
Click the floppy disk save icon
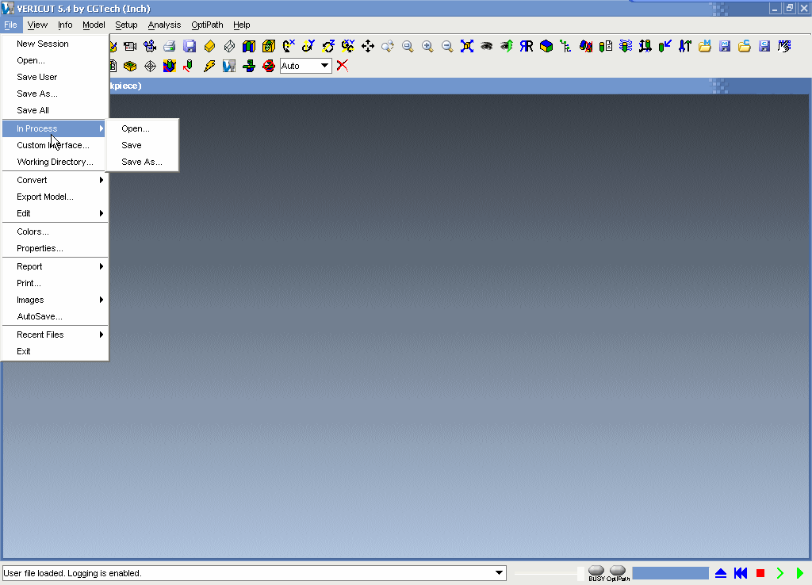(190, 47)
